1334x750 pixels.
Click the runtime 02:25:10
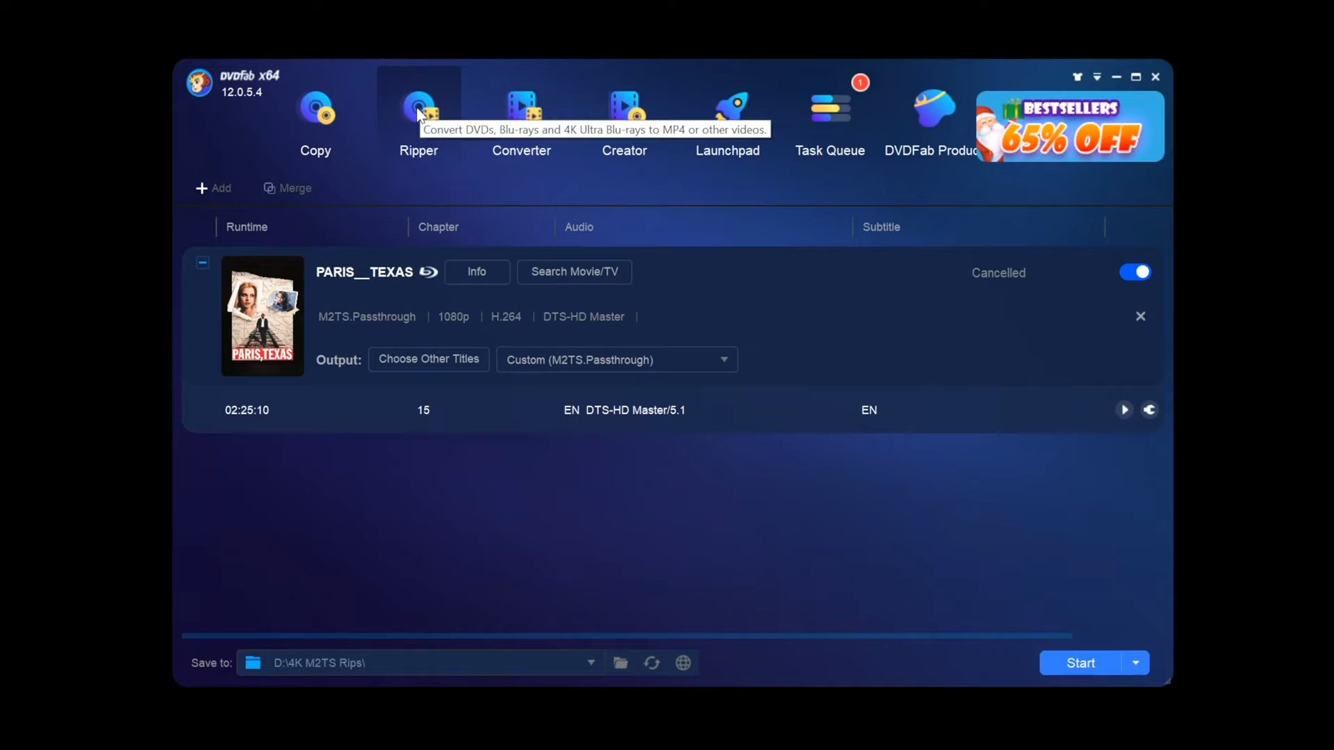(x=247, y=410)
